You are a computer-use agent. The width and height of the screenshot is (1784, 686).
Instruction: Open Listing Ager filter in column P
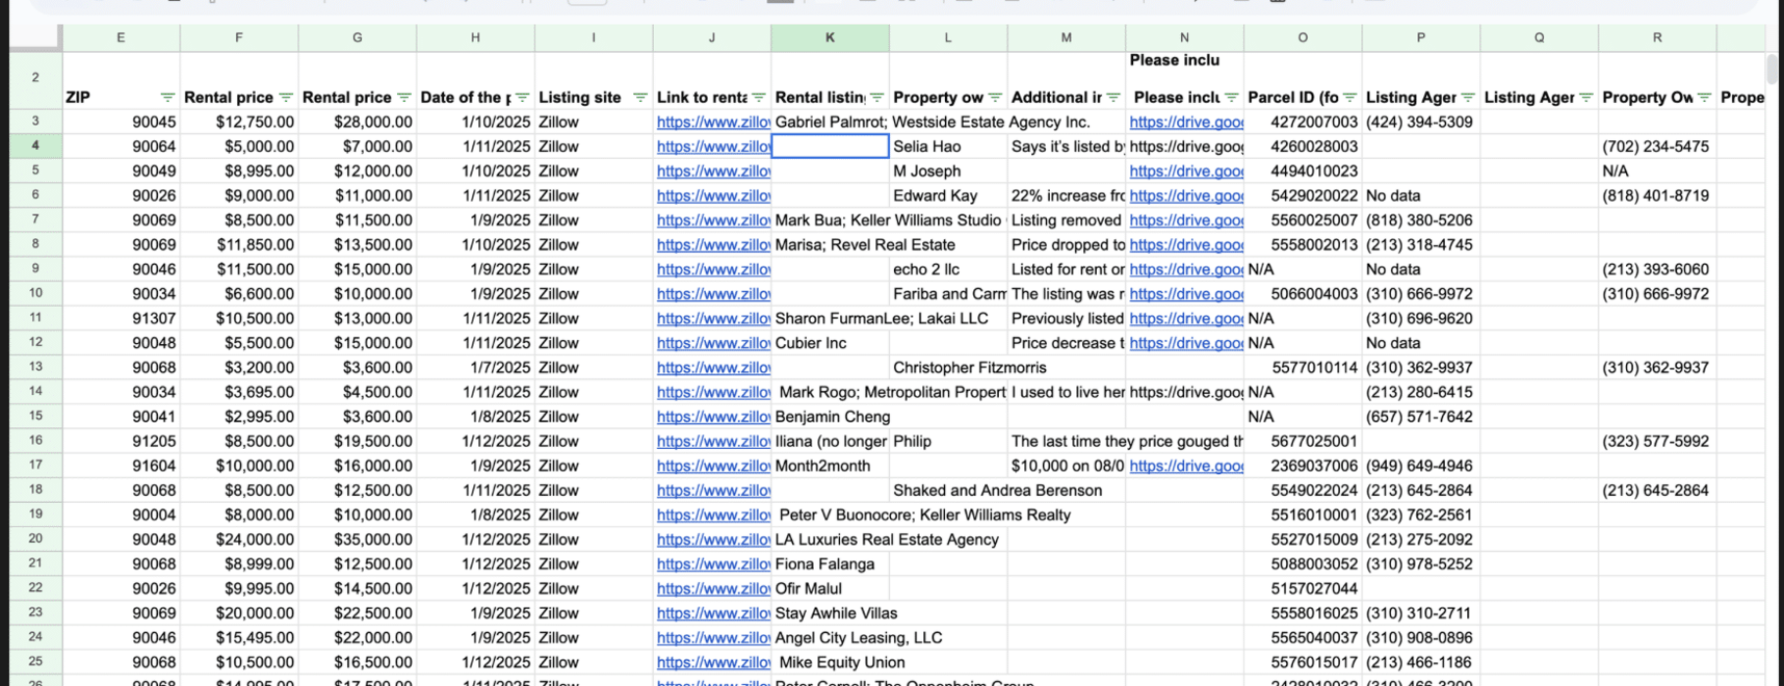point(1467,97)
